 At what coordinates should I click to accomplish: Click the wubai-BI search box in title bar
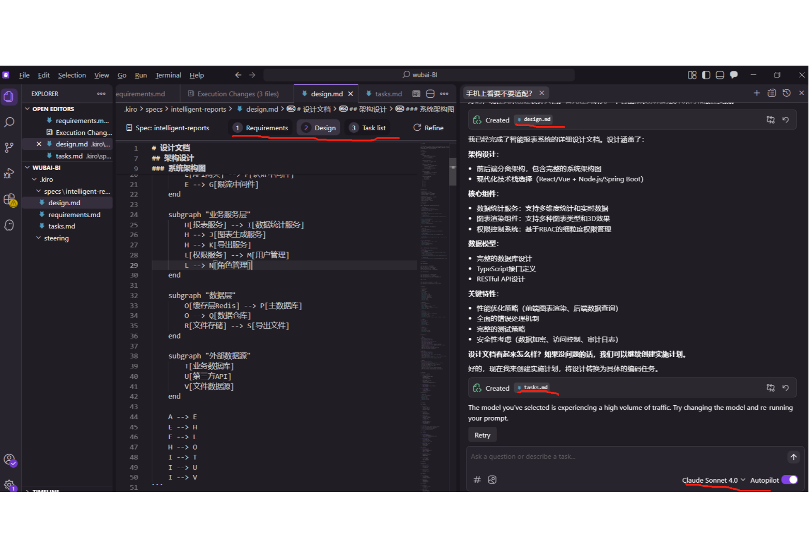coord(419,75)
